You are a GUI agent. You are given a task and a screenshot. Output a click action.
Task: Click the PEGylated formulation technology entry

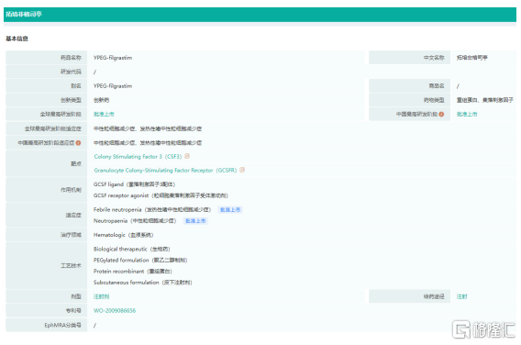coord(140,260)
